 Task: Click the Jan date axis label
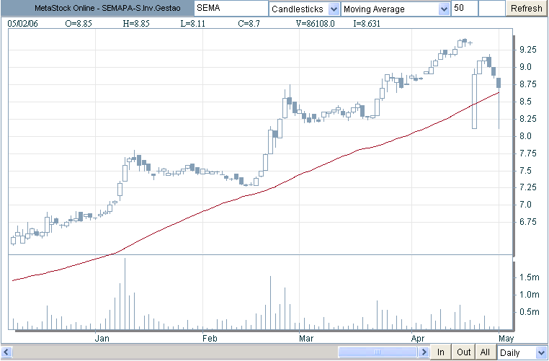coord(102,339)
